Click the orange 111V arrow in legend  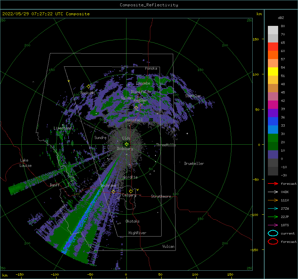tap(273, 200)
